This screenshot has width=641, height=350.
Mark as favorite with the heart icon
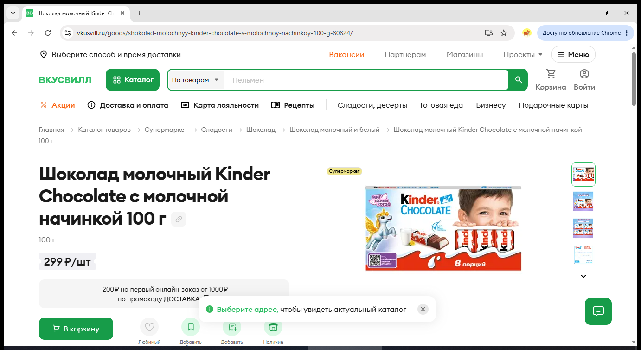149,327
